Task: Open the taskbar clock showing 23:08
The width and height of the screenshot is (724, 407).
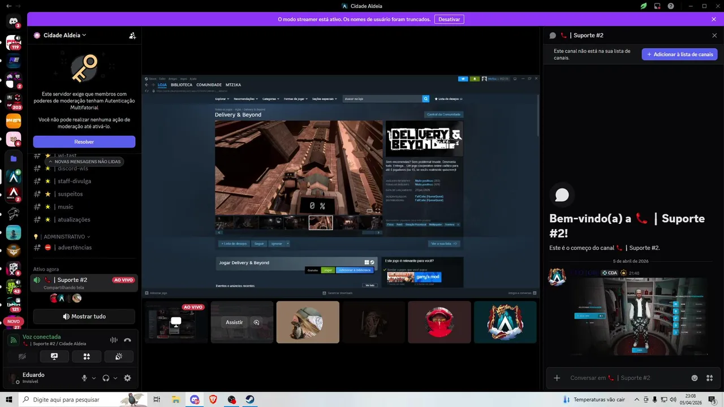Action: coord(691,400)
